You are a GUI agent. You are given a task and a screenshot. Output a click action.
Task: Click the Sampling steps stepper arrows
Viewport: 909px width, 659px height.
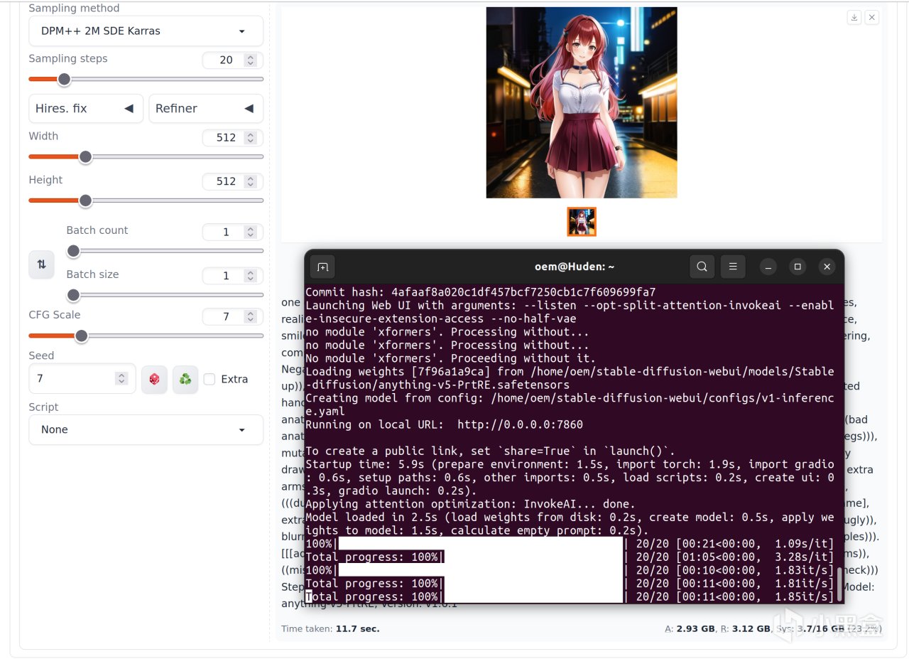[250, 60]
